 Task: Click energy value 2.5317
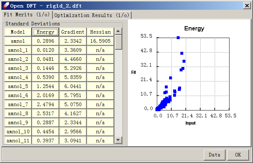[x=45, y=113]
